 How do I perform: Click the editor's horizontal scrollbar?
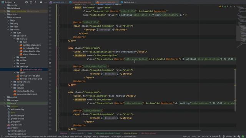(139, 130)
